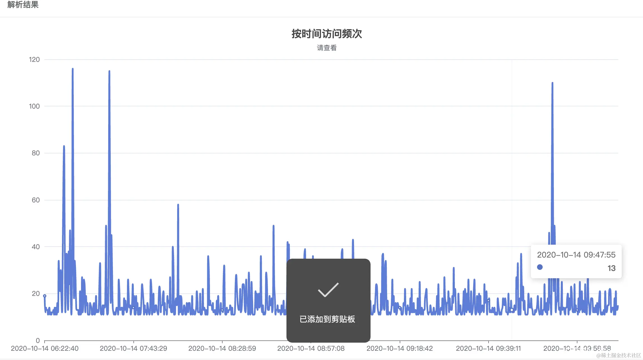Click the 已添加到剪贴板 toast message text

point(327,319)
